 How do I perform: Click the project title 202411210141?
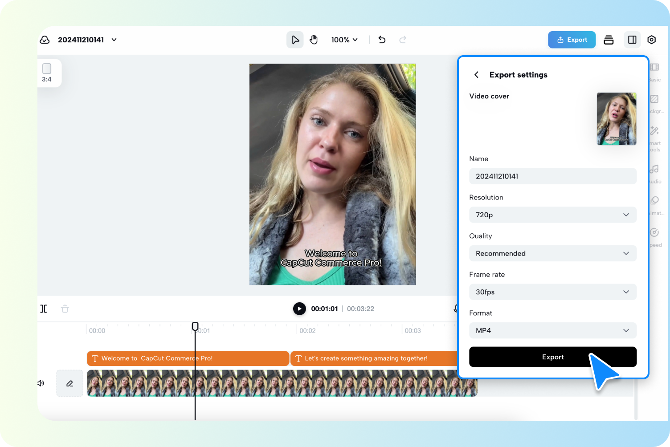[x=81, y=40]
